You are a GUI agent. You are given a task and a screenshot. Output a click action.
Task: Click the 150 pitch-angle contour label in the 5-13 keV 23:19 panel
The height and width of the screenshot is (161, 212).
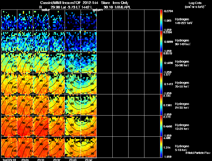15,151
